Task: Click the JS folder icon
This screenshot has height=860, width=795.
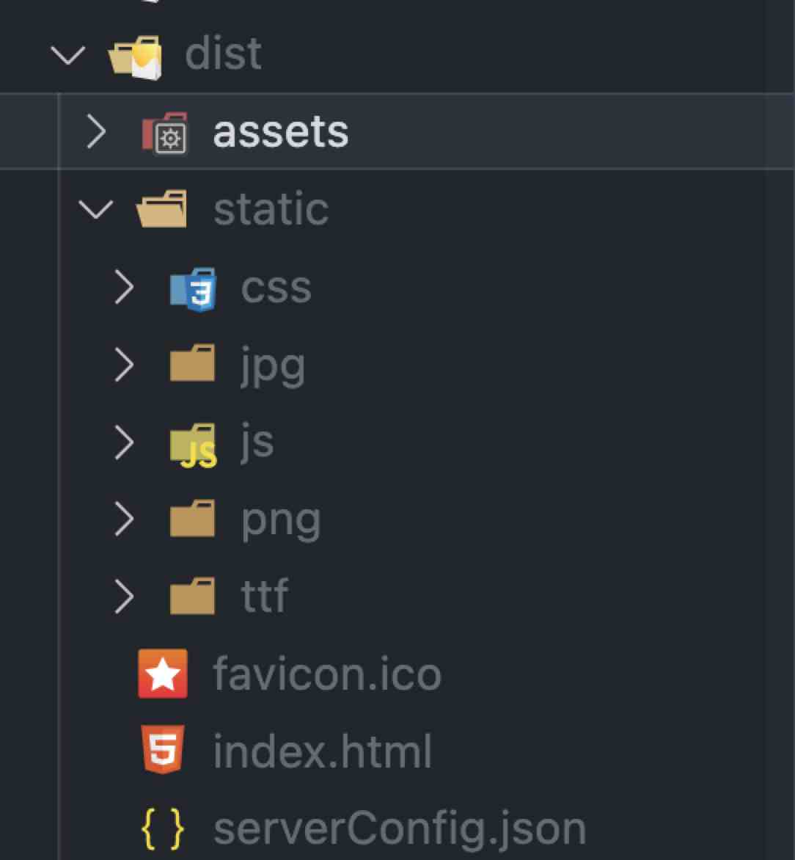Action: coord(193,445)
